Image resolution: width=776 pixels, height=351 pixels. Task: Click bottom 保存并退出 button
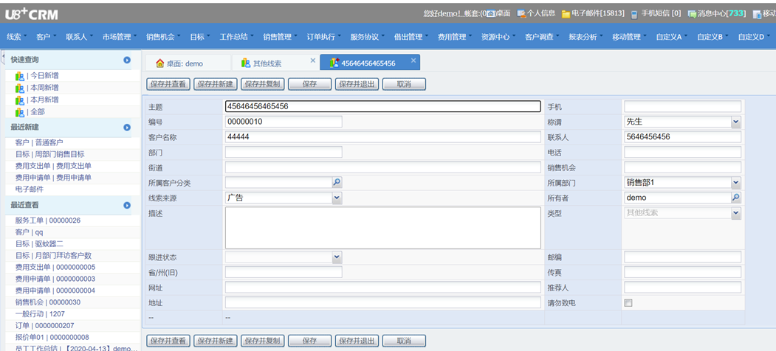357,341
